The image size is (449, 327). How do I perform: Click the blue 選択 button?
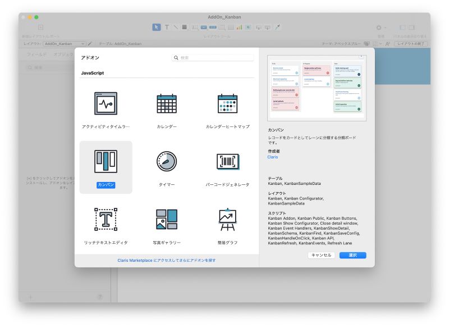(x=353, y=255)
